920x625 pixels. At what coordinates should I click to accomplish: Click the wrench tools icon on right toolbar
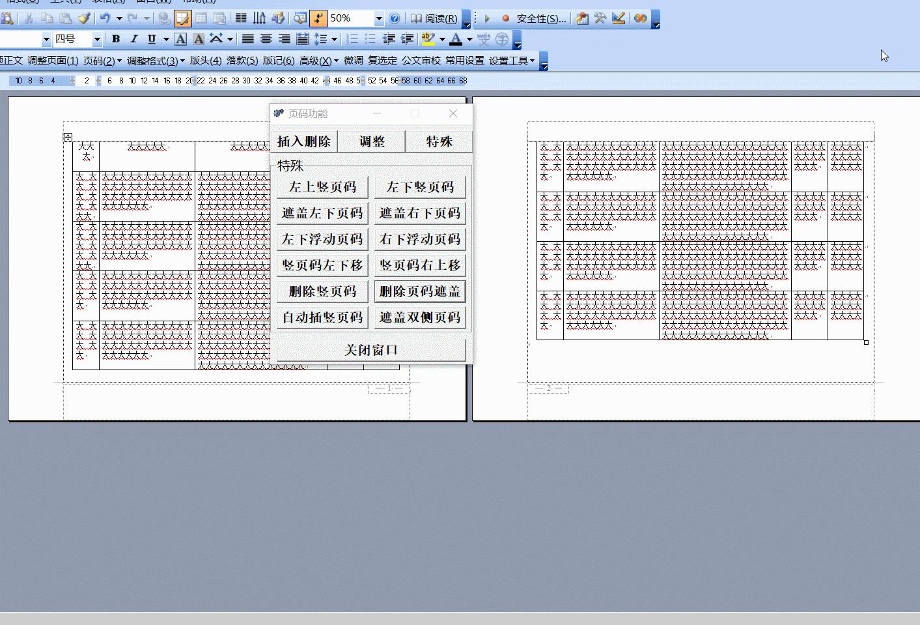(600, 18)
